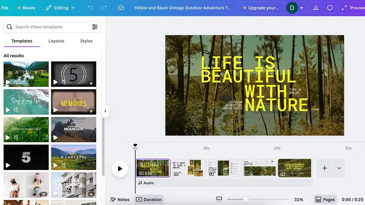Viewport: 365px width, 205px height.
Task: Open search filter settings icon
Action: tap(95, 27)
